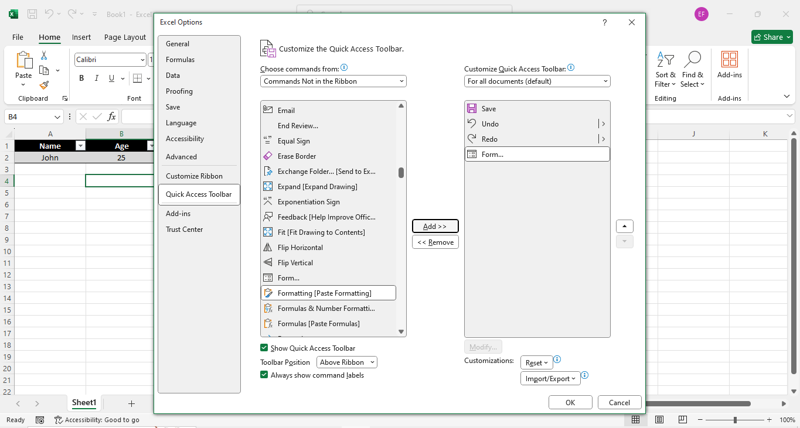Open the Trust Center category
The width and height of the screenshot is (800, 428).
tap(184, 230)
